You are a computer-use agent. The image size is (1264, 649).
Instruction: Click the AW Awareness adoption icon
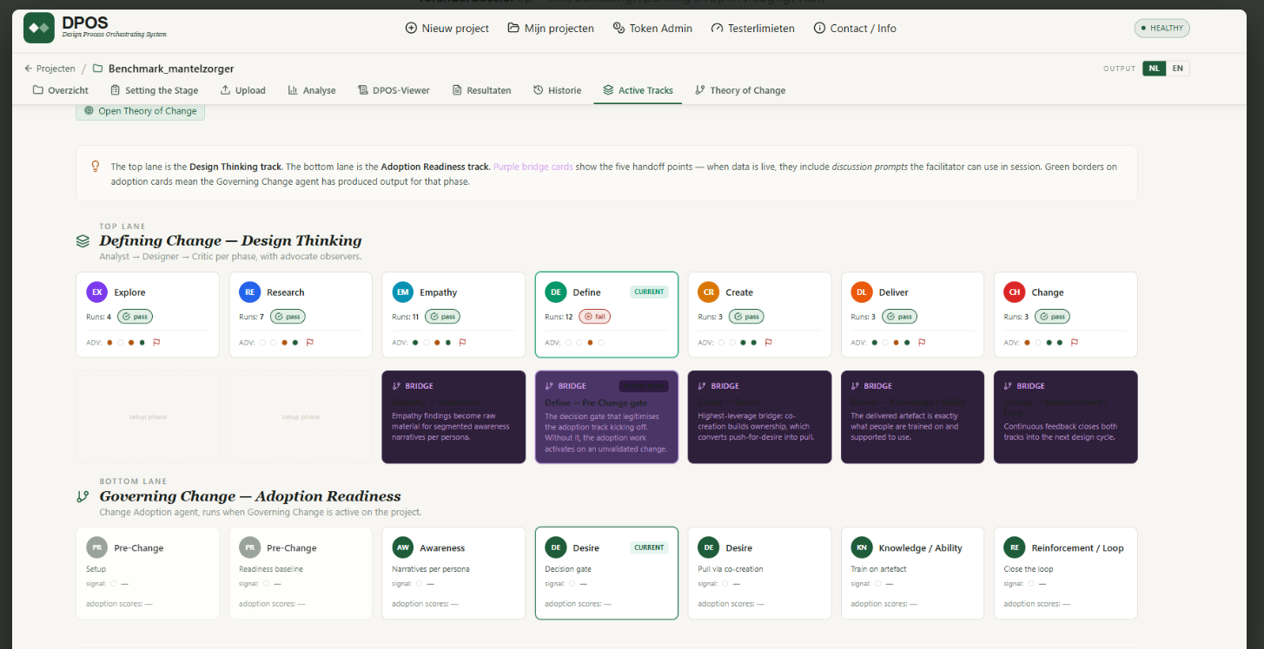tap(403, 547)
